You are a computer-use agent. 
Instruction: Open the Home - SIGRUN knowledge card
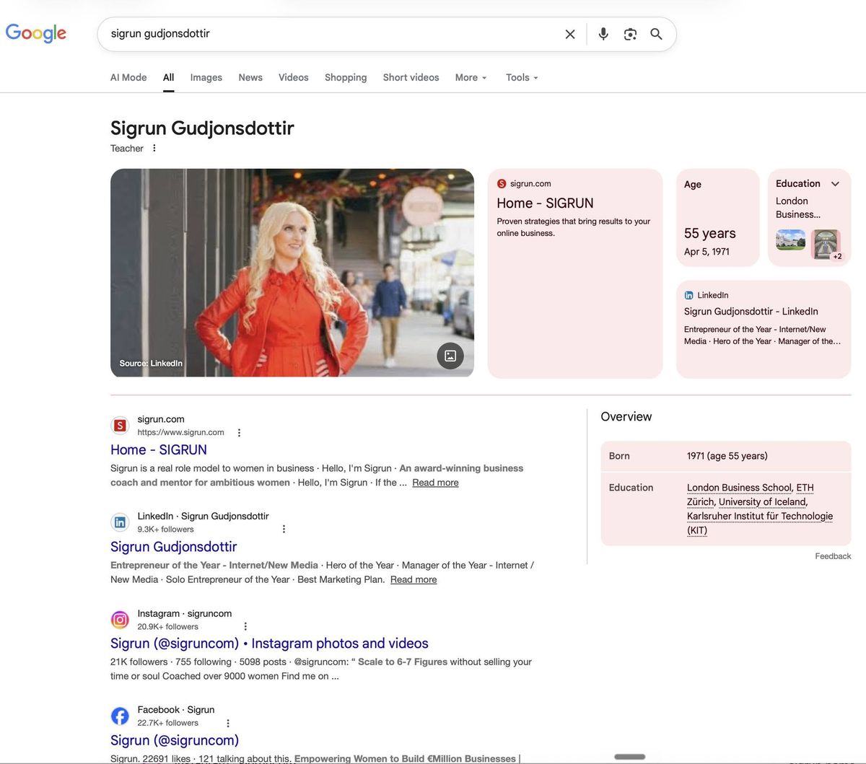(575, 273)
